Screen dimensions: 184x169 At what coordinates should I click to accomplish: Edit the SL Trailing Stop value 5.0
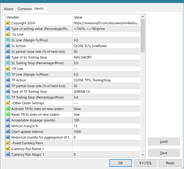click(106, 63)
